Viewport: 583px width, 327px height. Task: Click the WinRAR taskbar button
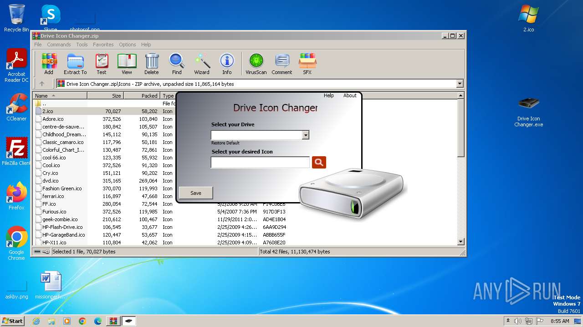(113, 321)
